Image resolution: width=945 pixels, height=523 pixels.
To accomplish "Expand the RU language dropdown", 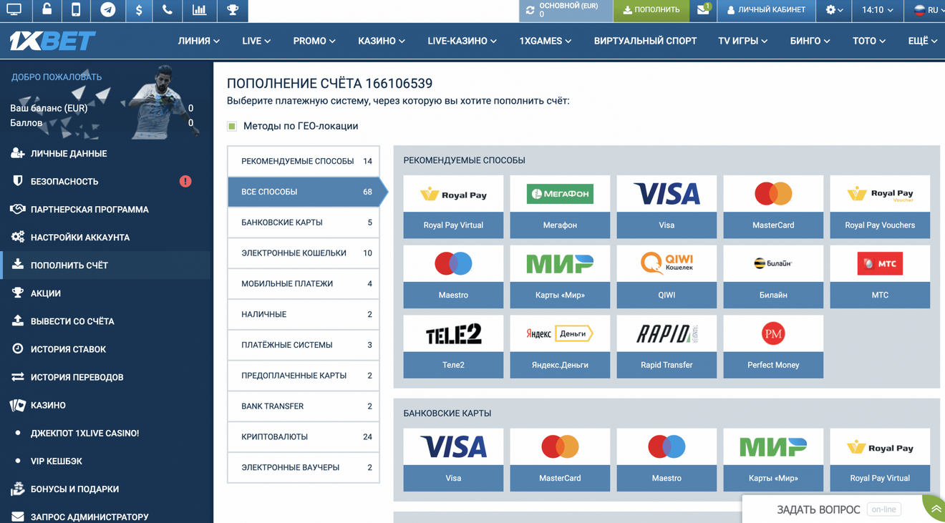I will click(x=924, y=11).
